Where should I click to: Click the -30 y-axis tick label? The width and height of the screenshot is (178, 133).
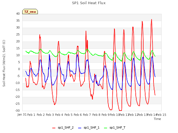[17, 111]
